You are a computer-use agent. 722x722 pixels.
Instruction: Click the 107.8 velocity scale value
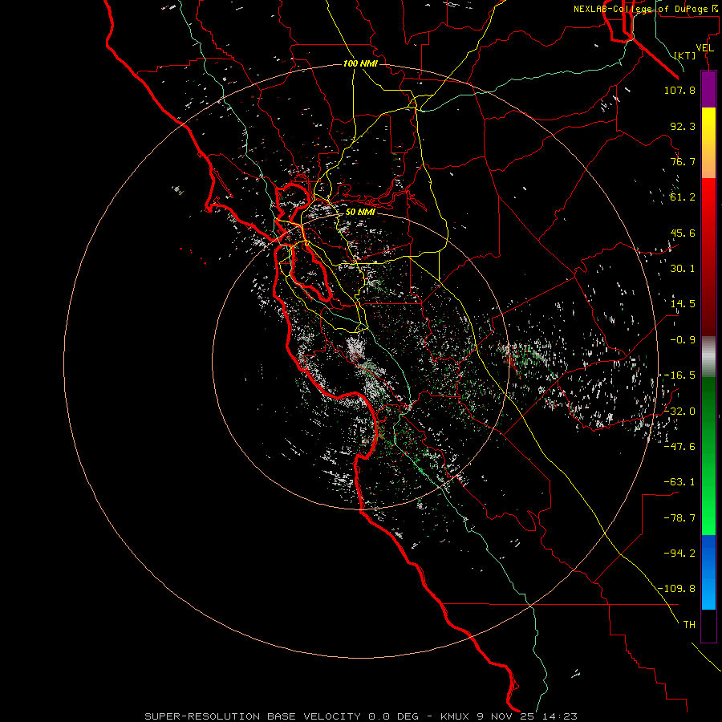coord(679,90)
